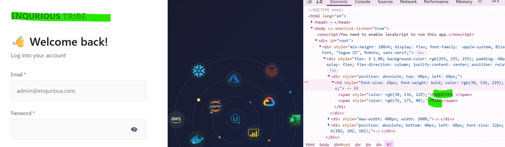Switch to the Console tab
The image size is (505, 147).
362,2
